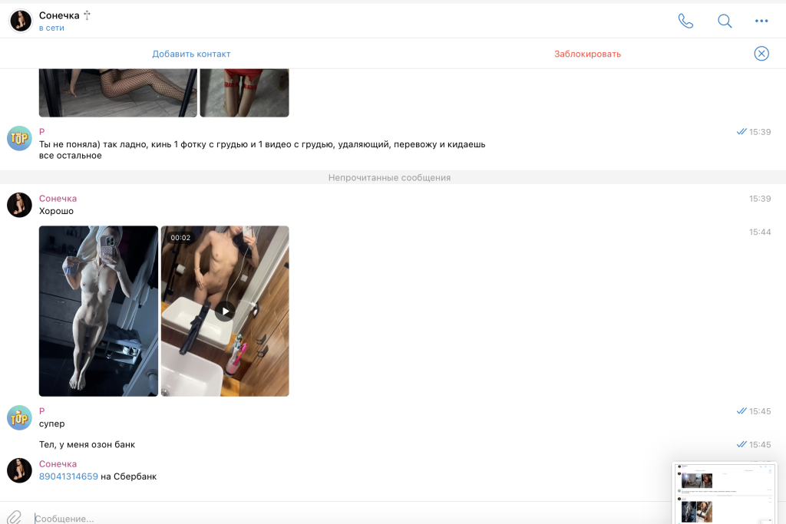
Task: Start a voice call with the contact
Action: (685, 21)
